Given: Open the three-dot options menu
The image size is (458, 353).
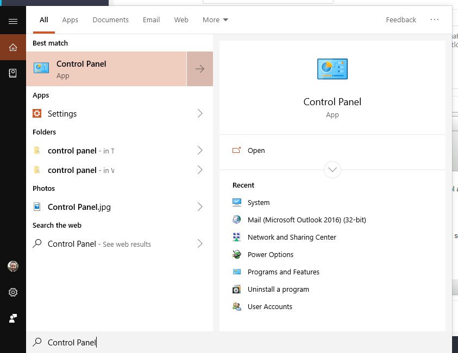Looking at the screenshot, I should click(434, 20).
